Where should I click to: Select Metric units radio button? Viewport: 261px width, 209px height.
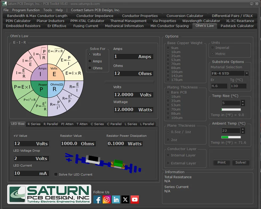click(x=218, y=54)
